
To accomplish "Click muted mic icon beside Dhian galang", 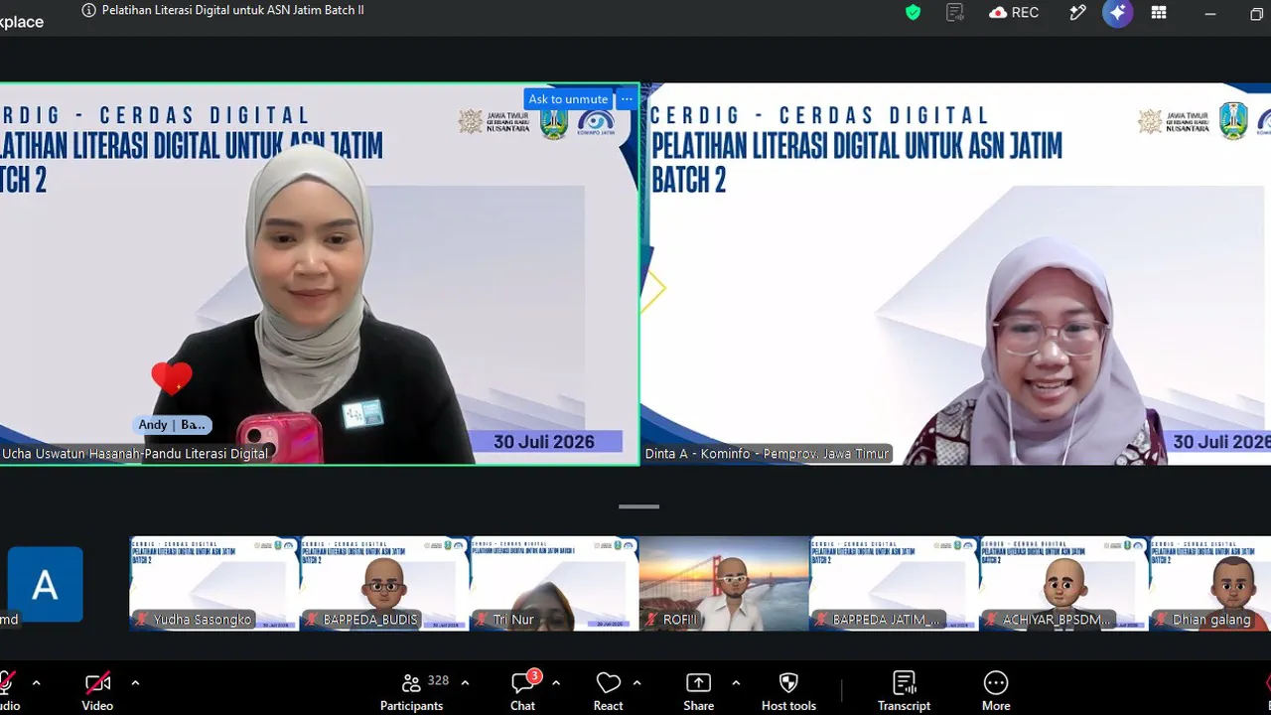I will (x=1163, y=620).
